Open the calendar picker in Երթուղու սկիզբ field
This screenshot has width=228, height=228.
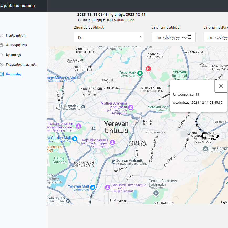pos(190,37)
